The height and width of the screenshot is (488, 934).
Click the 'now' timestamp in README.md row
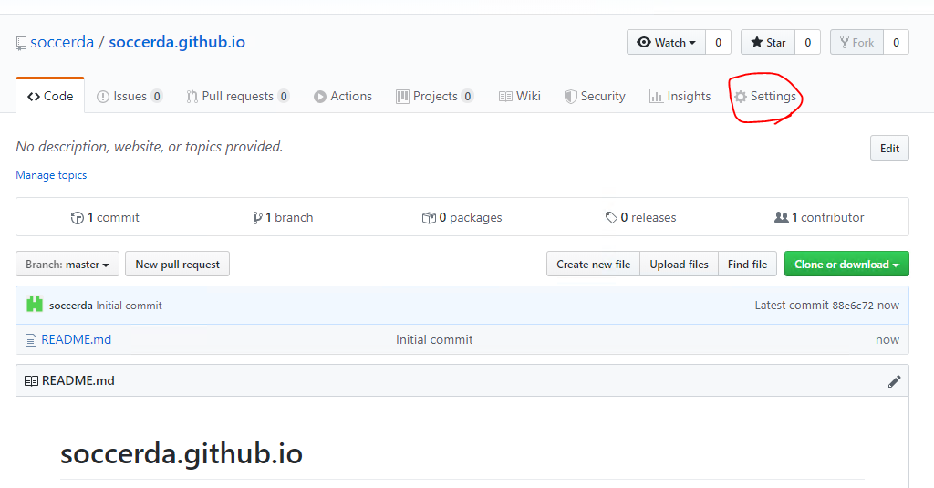coord(887,339)
